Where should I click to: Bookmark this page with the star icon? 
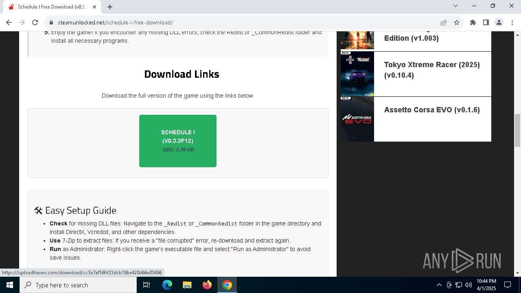click(x=457, y=22)
